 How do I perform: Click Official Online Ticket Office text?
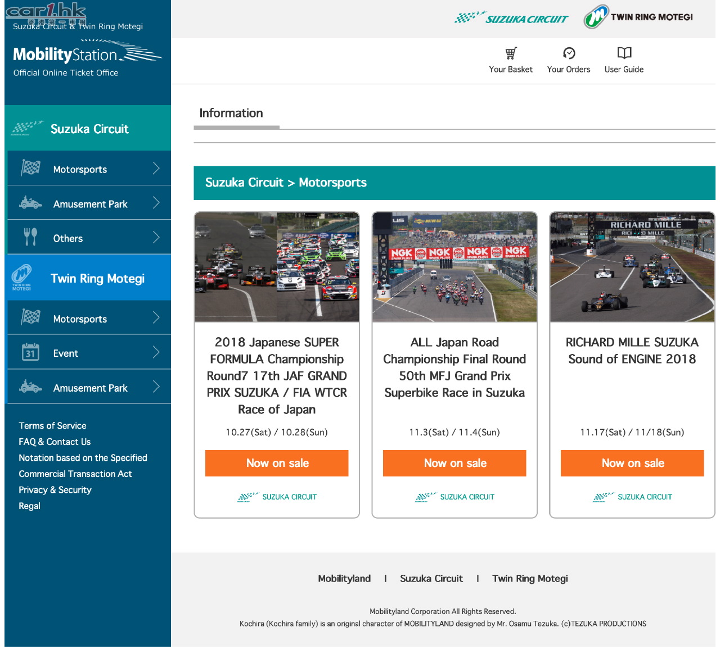(x=66, y=72)
